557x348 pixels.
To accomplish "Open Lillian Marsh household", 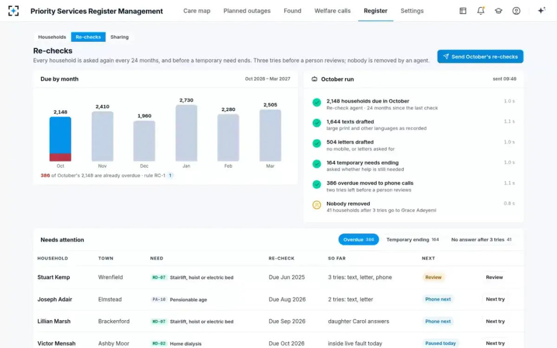I will (x=54, y=321).
